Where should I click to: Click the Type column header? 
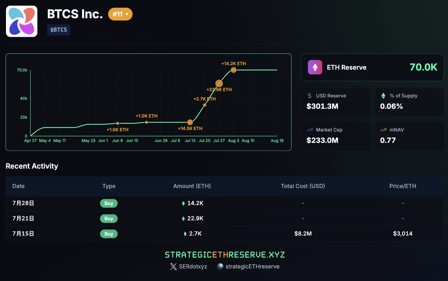tap(109, 186)
